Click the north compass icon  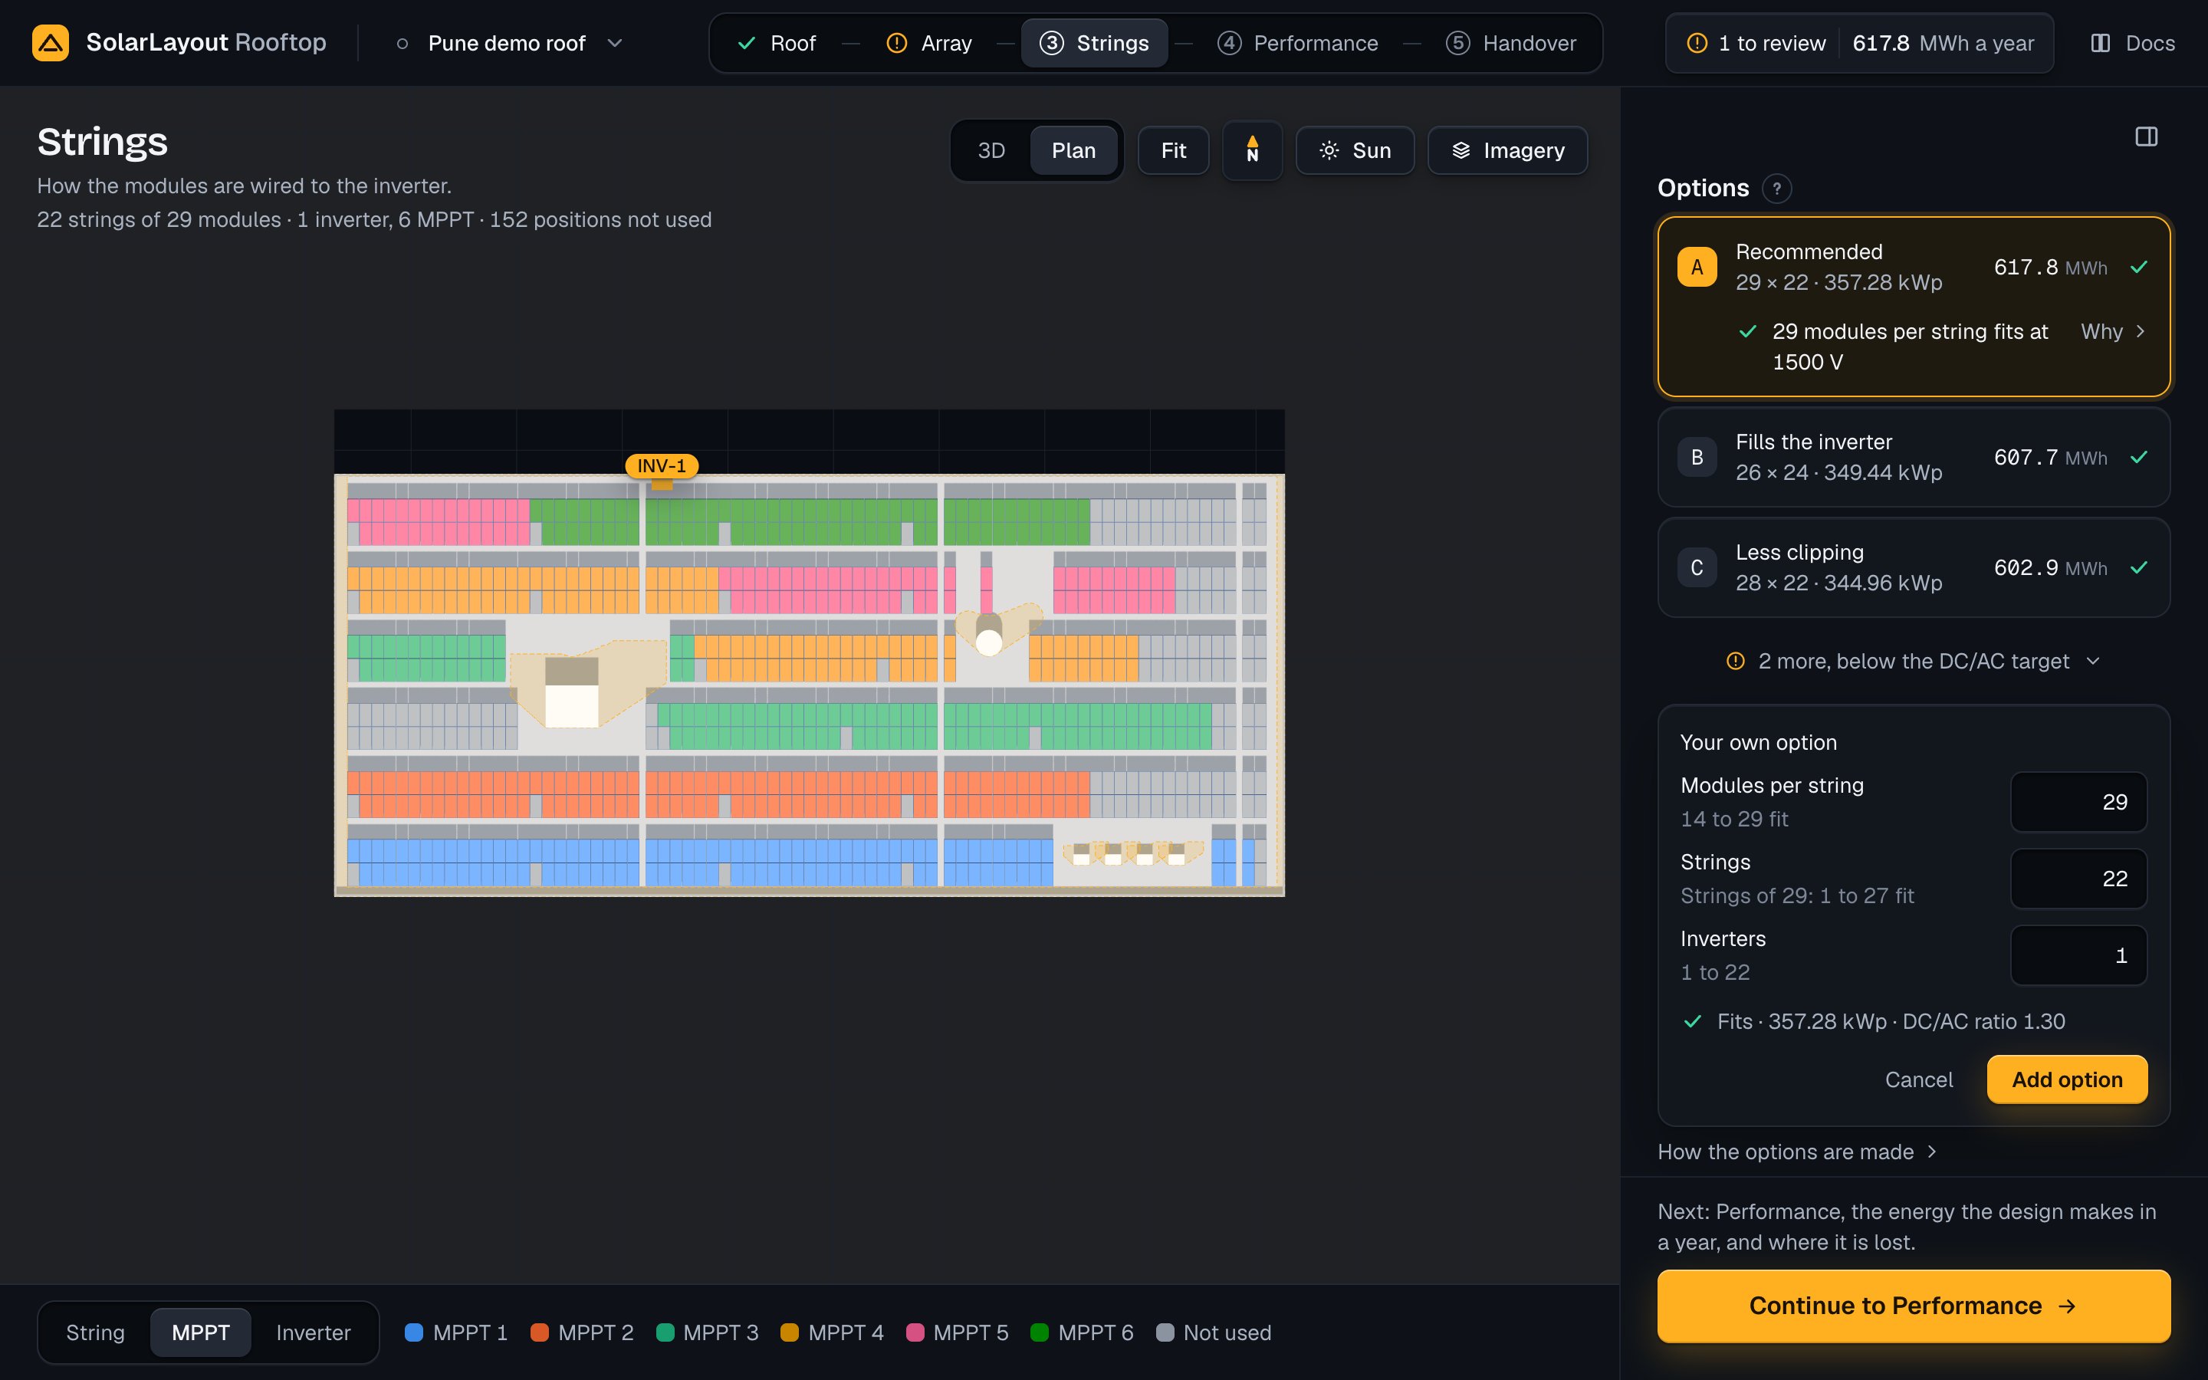pos(1252,150)
